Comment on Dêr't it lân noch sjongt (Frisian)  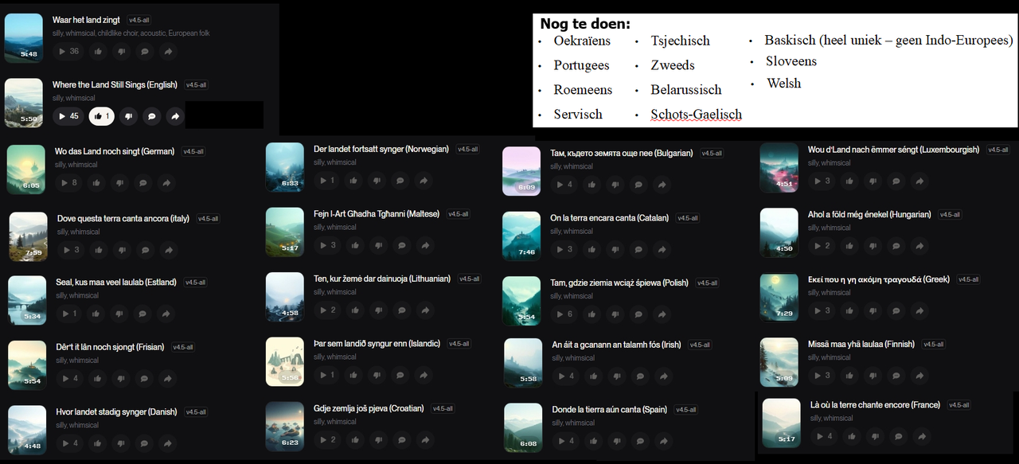coord(144,378)
